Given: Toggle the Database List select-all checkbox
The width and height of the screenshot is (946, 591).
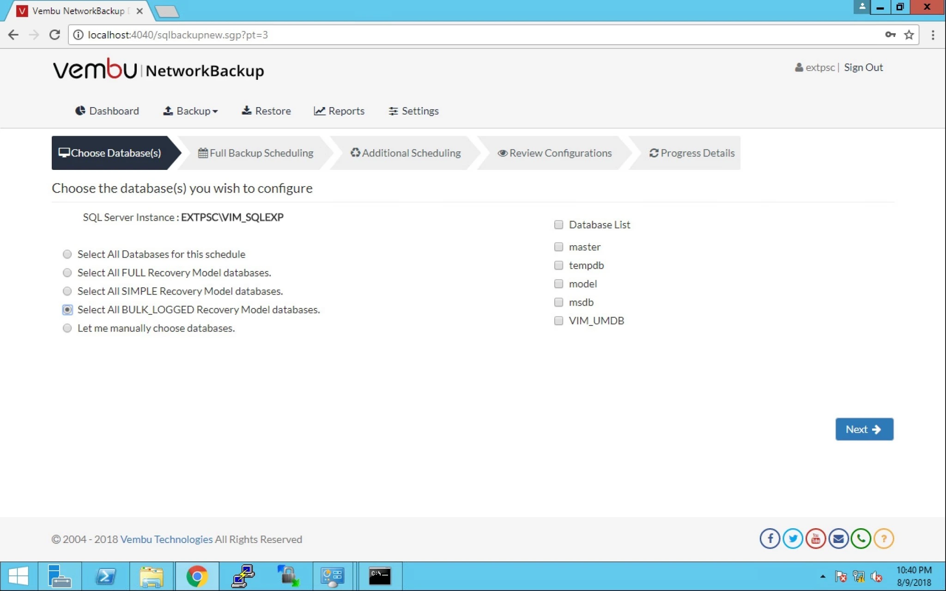Looking at the screenshot, I should (x=558, y=224).
